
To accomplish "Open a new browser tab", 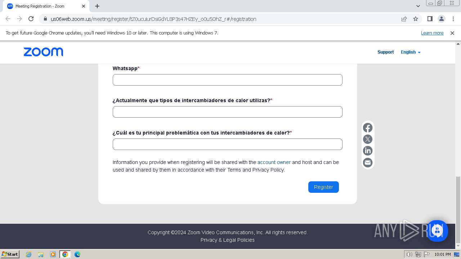I will (97, 6).
